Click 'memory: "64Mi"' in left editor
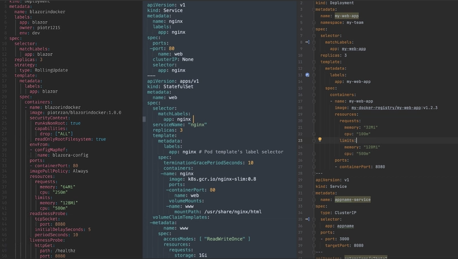Screen dimensions: 458x259 coord(58,187)
